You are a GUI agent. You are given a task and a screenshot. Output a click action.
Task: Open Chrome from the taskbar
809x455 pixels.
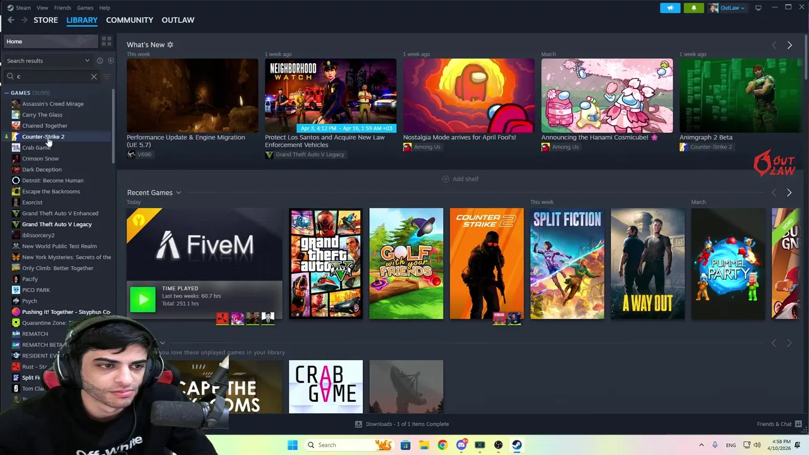[442, 445]
